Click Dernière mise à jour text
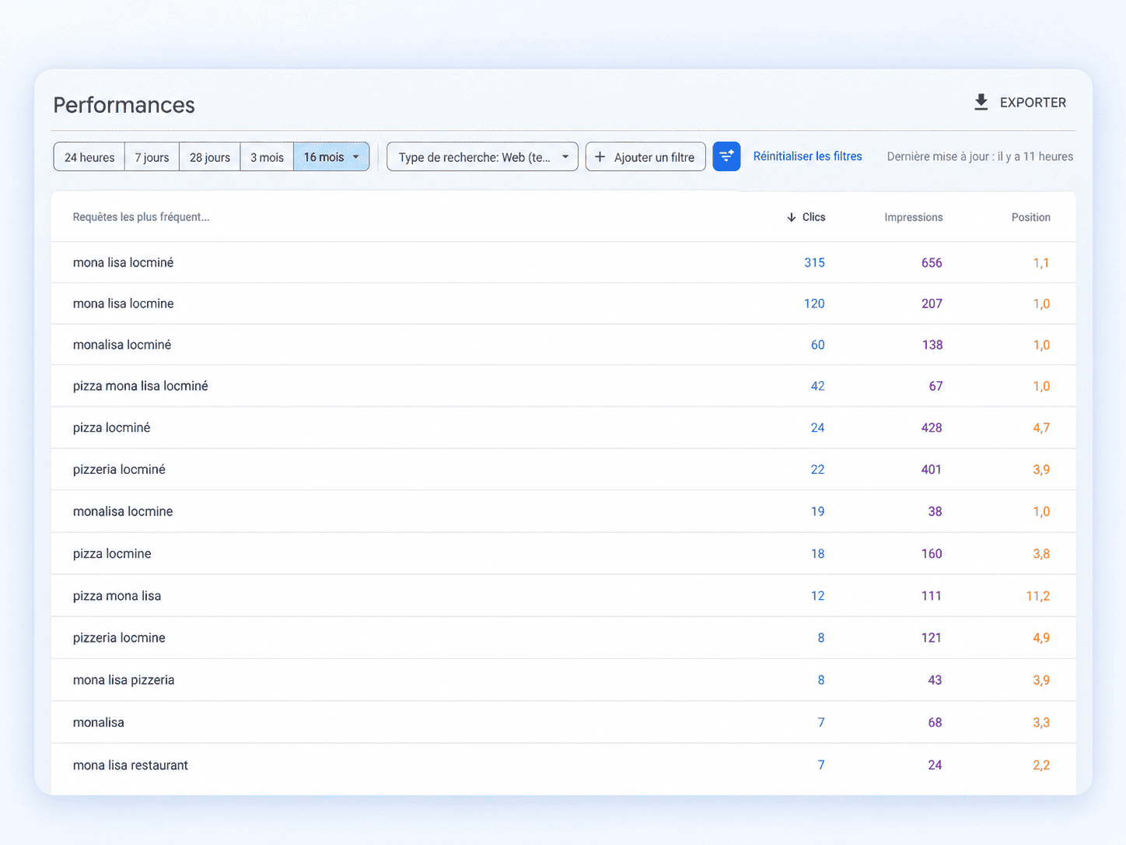The image size is (1126, 845). tap(980, 156)
